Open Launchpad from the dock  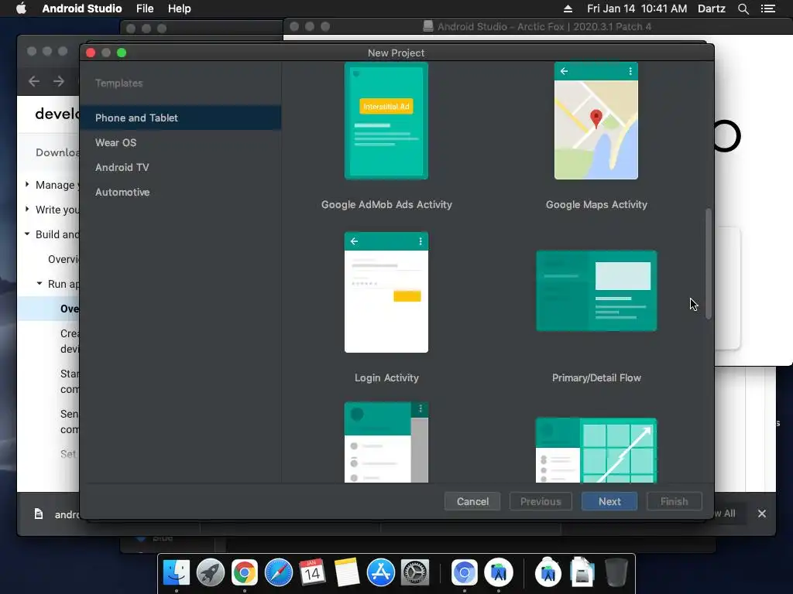click(211, 573)
